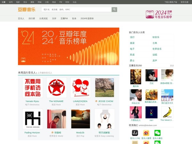
Task: Open 明天就解散 artist thumbnail
Action: point(105,119)
